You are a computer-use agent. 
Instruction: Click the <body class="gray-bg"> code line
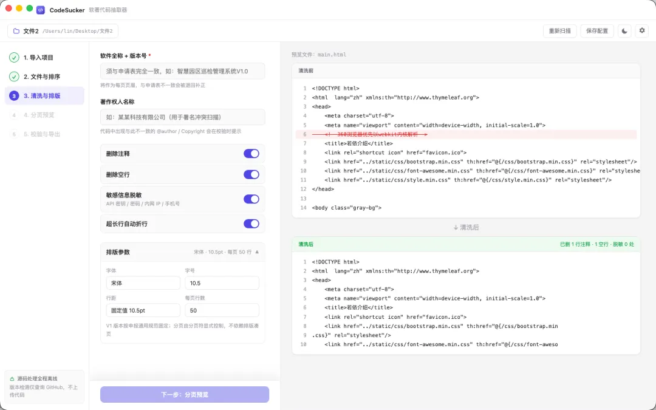point(346,208)
